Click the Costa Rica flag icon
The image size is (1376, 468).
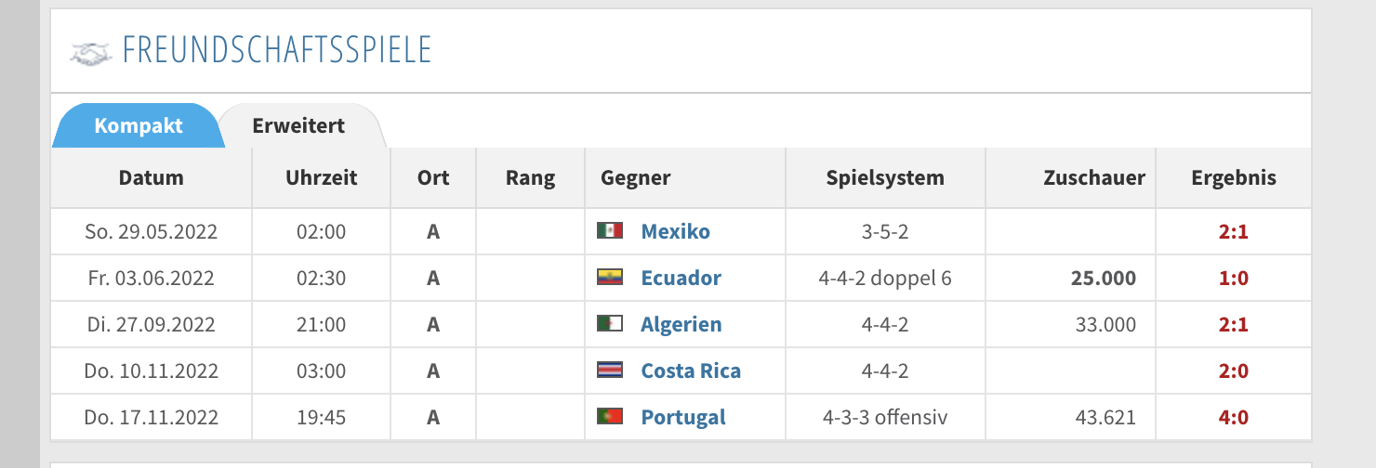pos(609,370)
